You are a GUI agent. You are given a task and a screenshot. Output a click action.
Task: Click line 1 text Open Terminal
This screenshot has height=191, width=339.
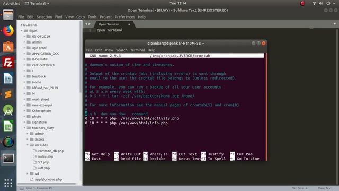[x=110, y=30]
